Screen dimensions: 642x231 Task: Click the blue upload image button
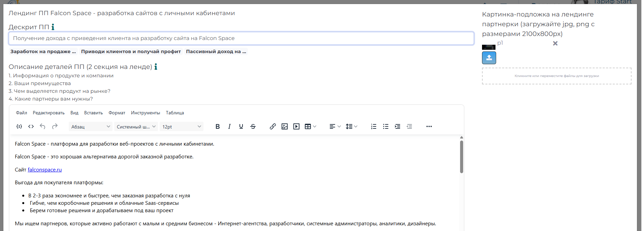(x=489, y=58)
